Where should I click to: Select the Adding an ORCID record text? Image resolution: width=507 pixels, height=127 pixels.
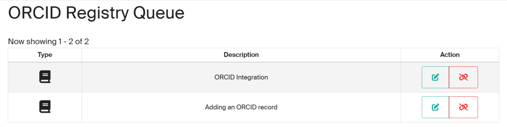241,107
